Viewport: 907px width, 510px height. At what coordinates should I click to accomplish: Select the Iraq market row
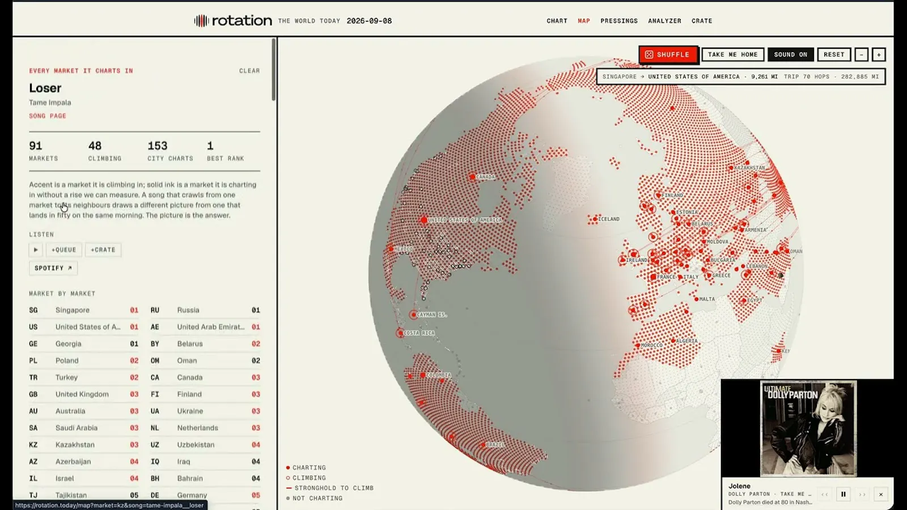(205, 461)
